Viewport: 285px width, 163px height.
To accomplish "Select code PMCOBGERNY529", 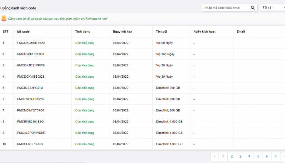I will [x=31, y=43].
